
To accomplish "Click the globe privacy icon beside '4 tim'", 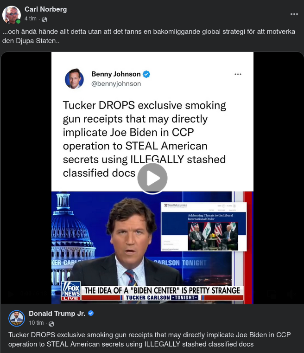I will tap(44, 19).
